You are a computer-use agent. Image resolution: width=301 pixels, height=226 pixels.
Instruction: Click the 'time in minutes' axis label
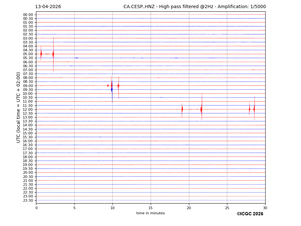tap(150, 213)
